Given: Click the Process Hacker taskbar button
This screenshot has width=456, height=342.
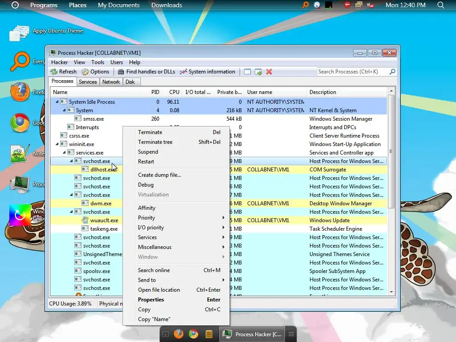Looking at the screenshot, I should coord(252,334).
